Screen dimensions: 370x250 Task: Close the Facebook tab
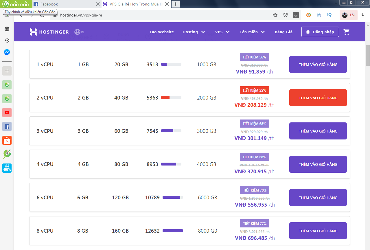pos(97,4)
